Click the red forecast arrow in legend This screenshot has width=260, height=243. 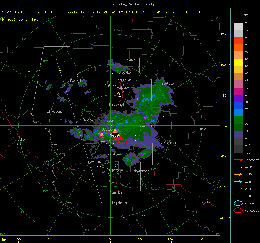coord(238,160)
